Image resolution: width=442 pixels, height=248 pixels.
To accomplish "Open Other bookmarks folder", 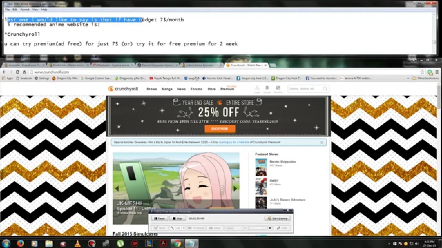I will [426, 78].
